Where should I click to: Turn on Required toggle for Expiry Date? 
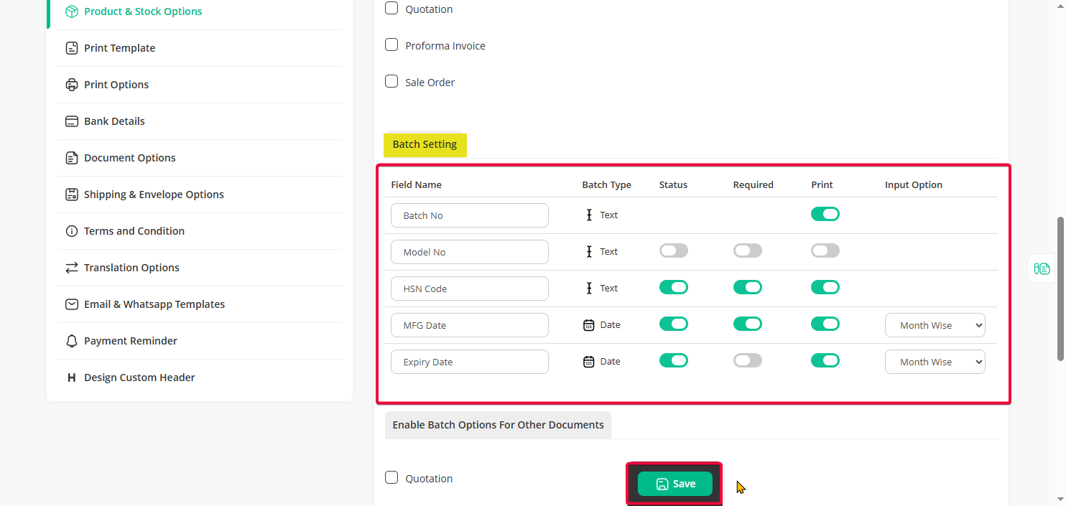(747, 361)
